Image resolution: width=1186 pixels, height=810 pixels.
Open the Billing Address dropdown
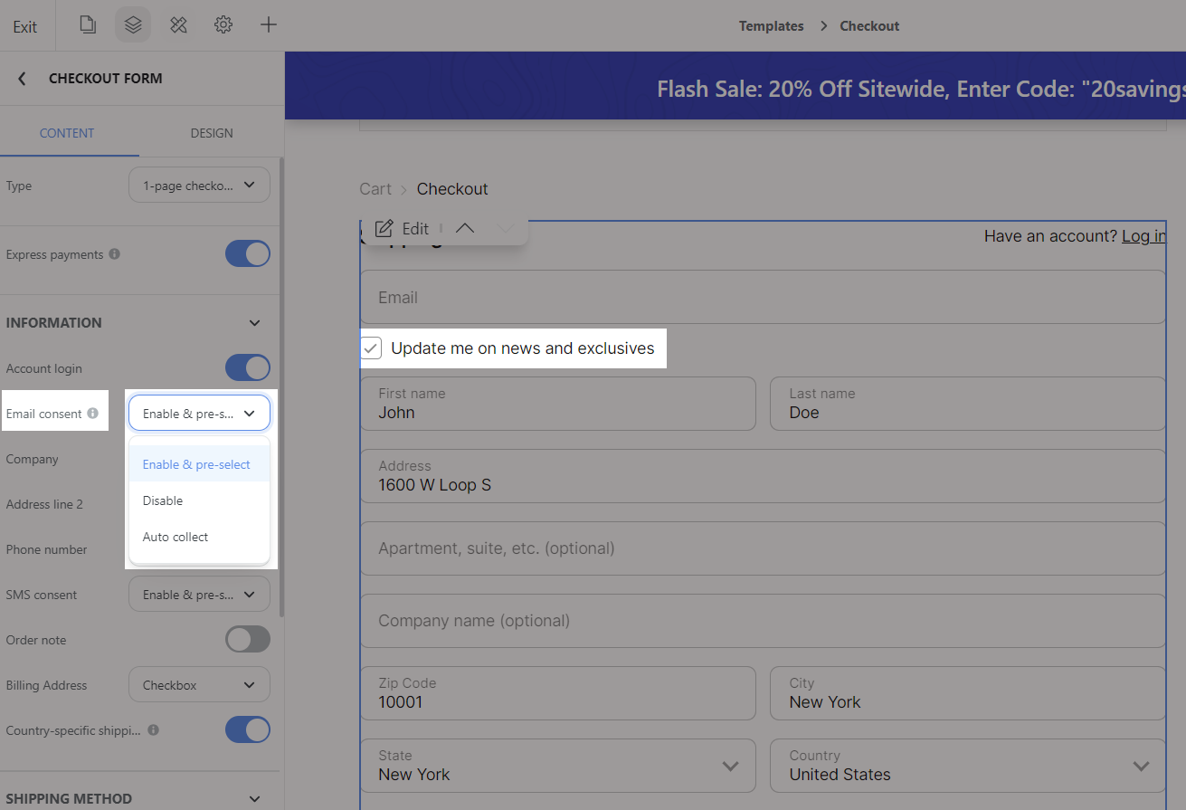click(199, 685)
